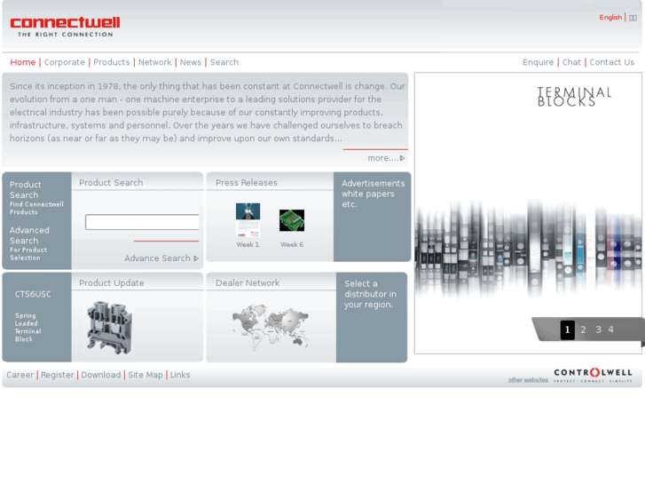This screenshot has width=645, height=484.
Task: Click Advanced Search For Product Selection
Action: pyautogui.click(x=28, y=243)
